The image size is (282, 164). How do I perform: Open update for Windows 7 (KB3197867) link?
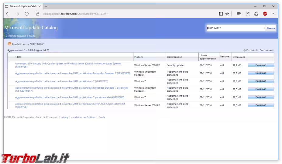(62, 81)
